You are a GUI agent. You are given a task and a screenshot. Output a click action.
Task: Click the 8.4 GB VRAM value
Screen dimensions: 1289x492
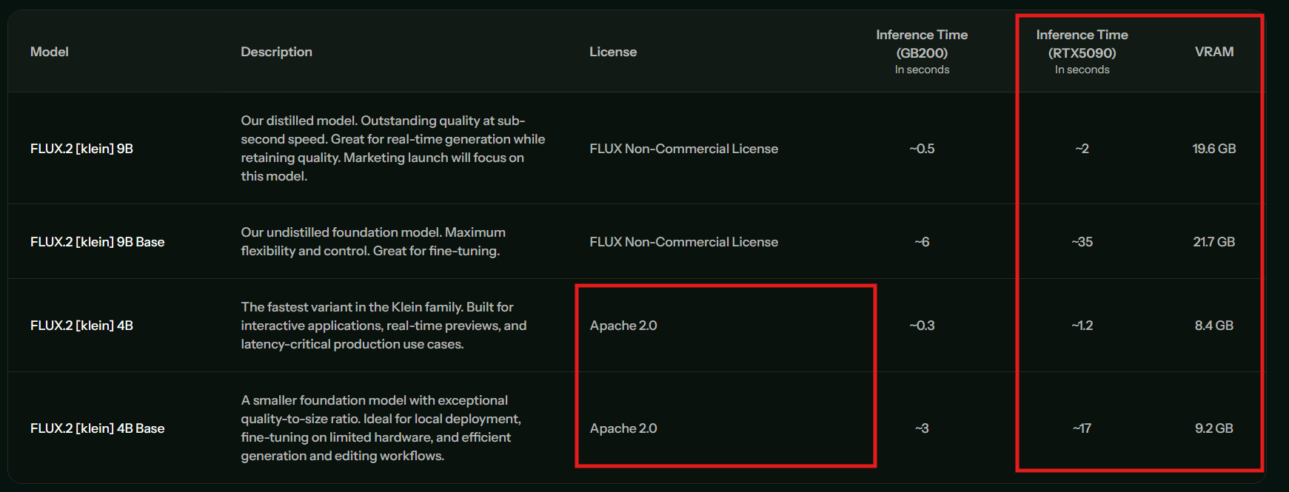point(1213,326)
